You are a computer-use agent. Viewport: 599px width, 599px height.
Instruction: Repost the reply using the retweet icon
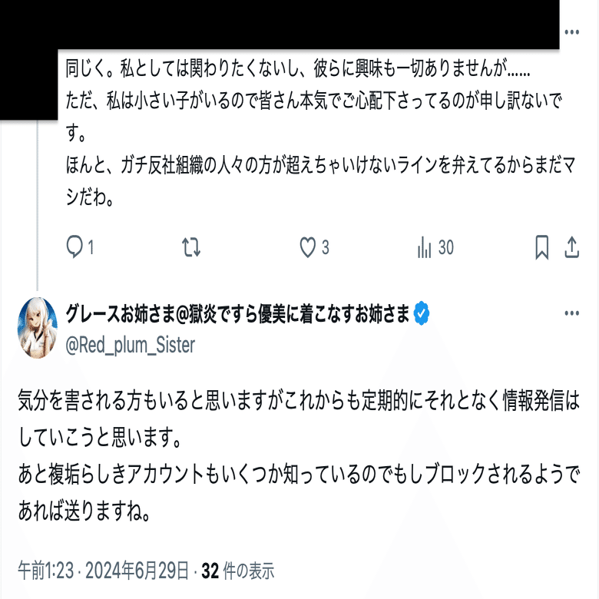[191, 247]
